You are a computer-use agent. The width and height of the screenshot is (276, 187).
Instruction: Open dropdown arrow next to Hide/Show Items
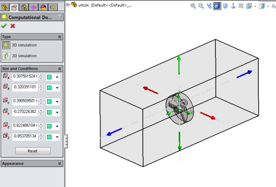[255, 6]
